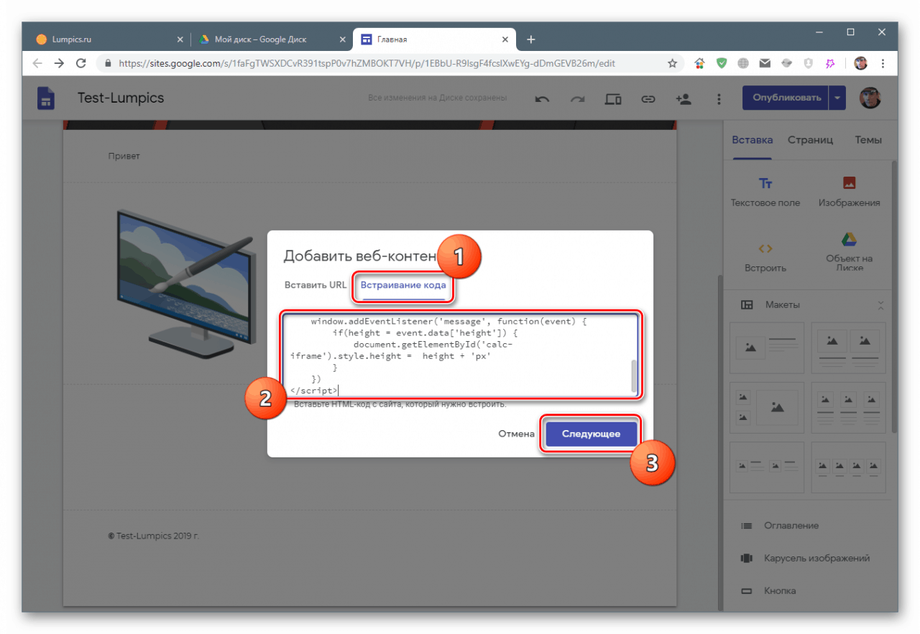
Task: Select the layout with three images
Action: click(768, 407)
